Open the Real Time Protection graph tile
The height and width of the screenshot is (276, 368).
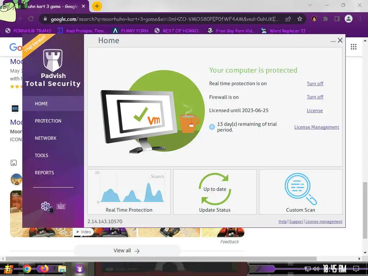click(129, 192)
